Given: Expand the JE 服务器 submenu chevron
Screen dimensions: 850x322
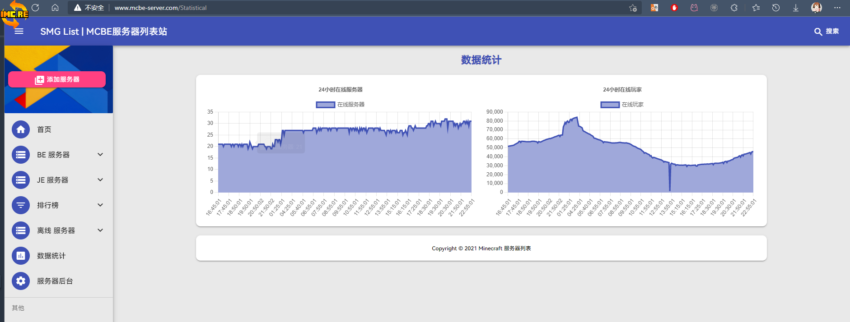Looking at the screenshot, I should coord(100,180).
